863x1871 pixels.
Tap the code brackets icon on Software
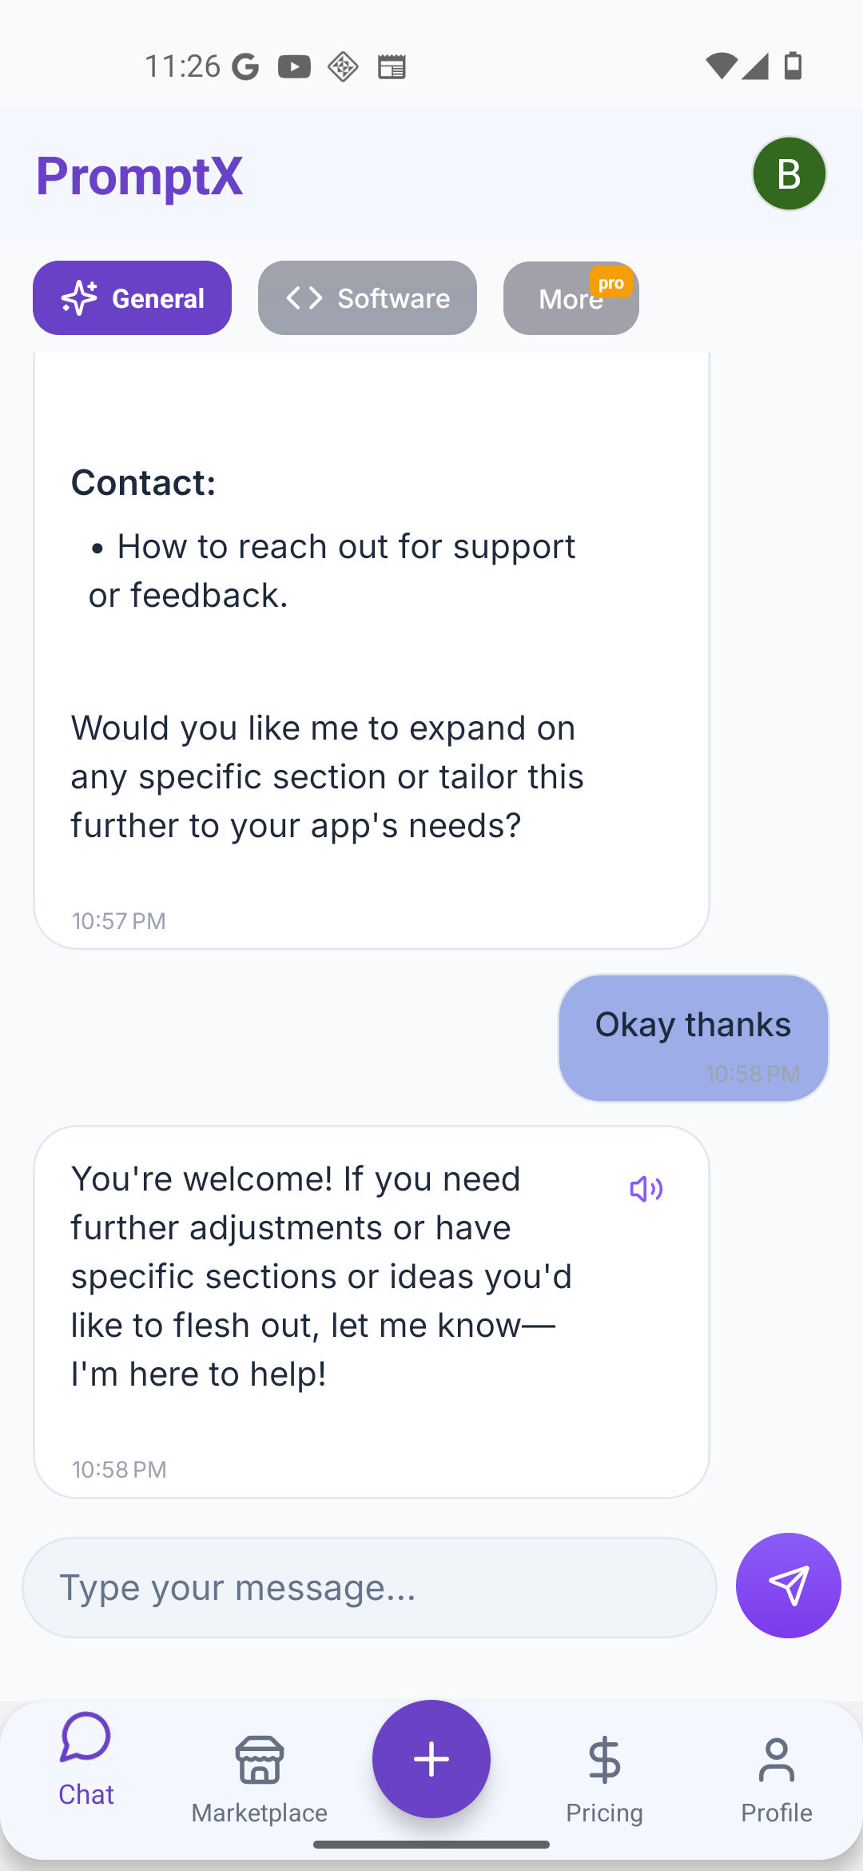click(x=304, y=298)
